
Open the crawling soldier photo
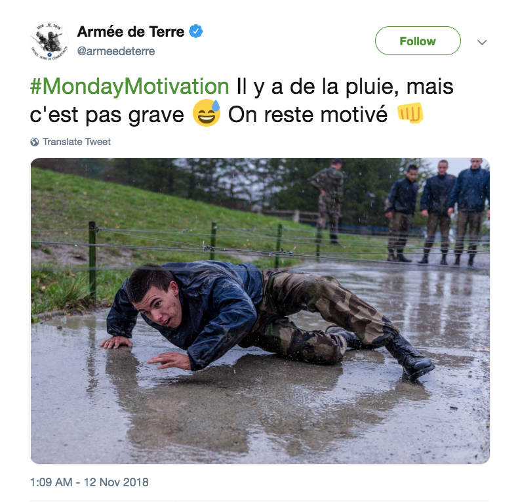click(260, 311)
